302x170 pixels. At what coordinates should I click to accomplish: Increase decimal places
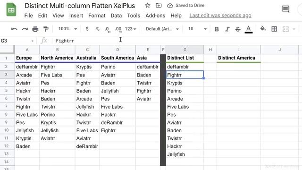pyautogui.click(x=118, y=29)
